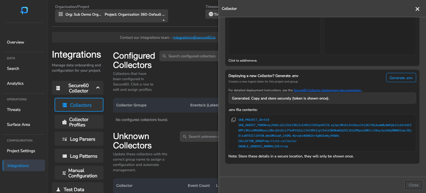Screen dimensions: 426x193
Task: Close the Collector panel with X
Action: pos(417,9)
